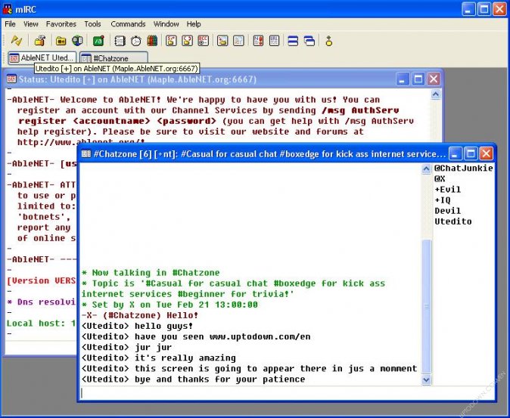Click the '-X- (#Chatzone) Hello!' notice line

point(140,315)
